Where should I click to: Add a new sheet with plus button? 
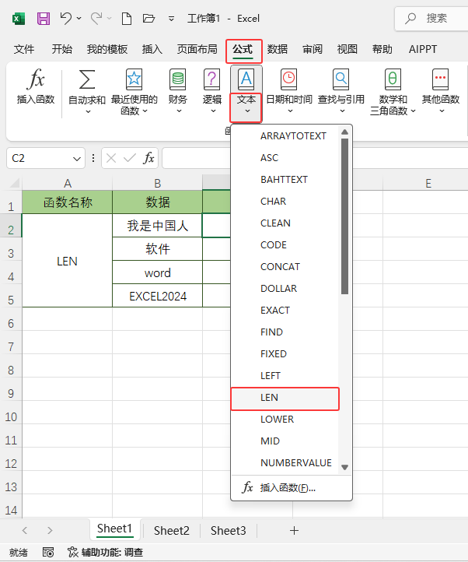(294, 530)
